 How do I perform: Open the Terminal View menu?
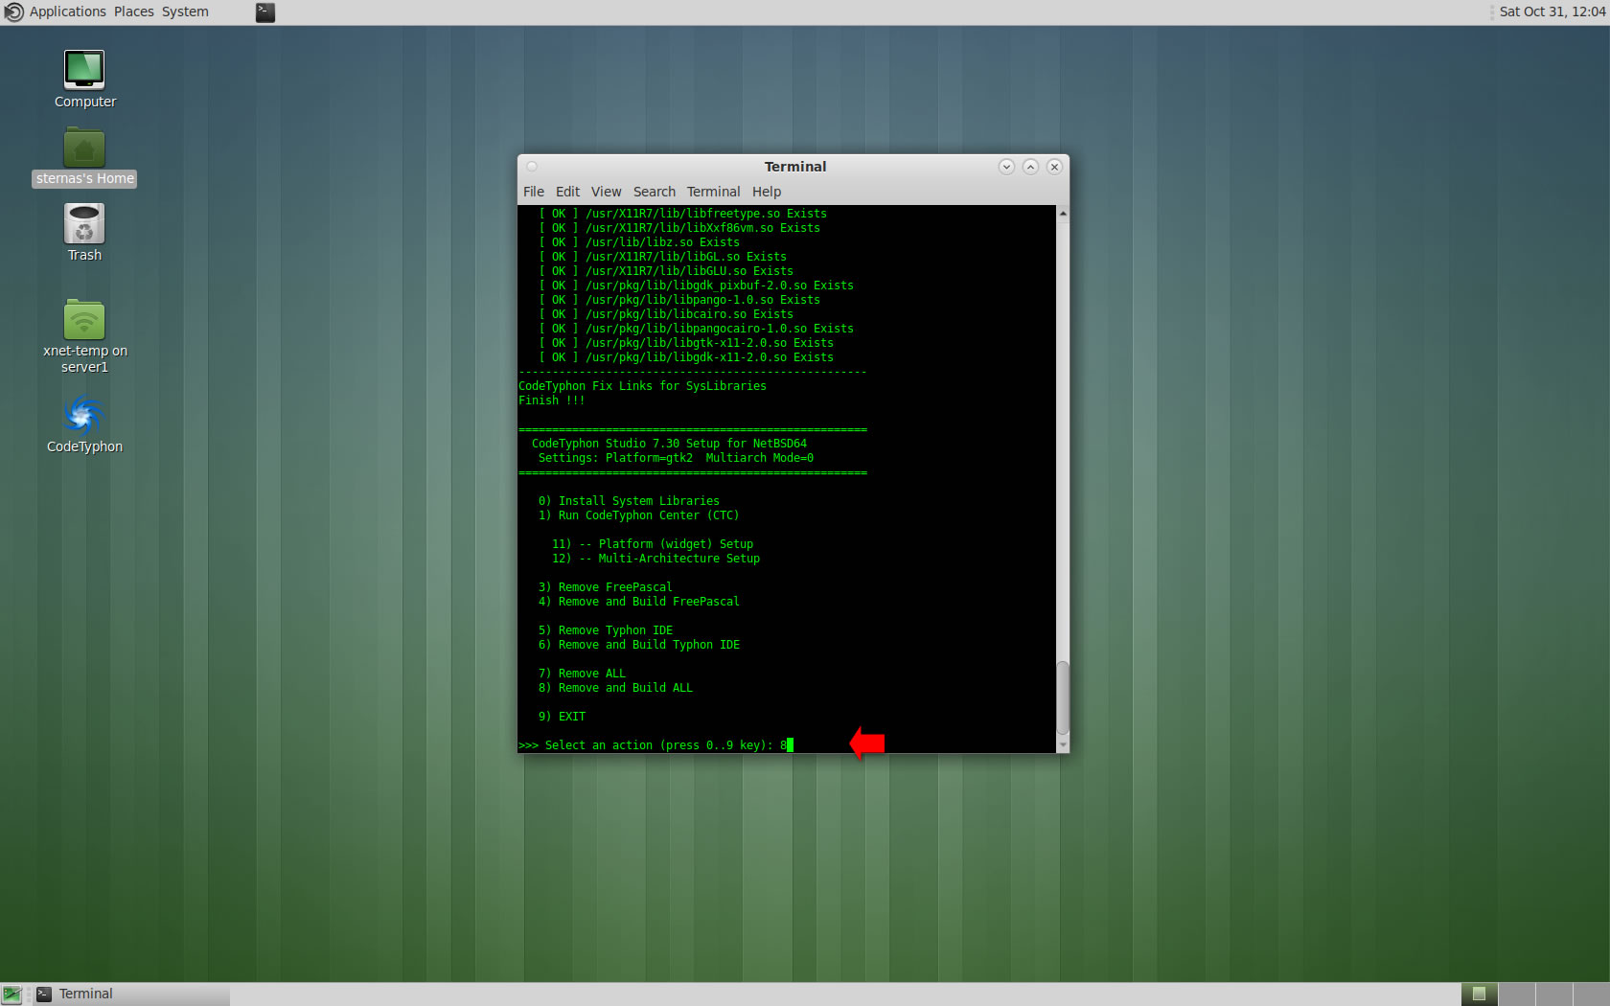[606, 192]
